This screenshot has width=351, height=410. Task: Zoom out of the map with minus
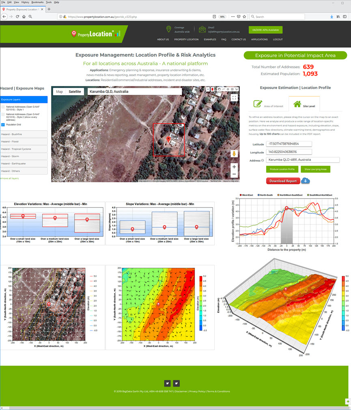pos(234,174)
